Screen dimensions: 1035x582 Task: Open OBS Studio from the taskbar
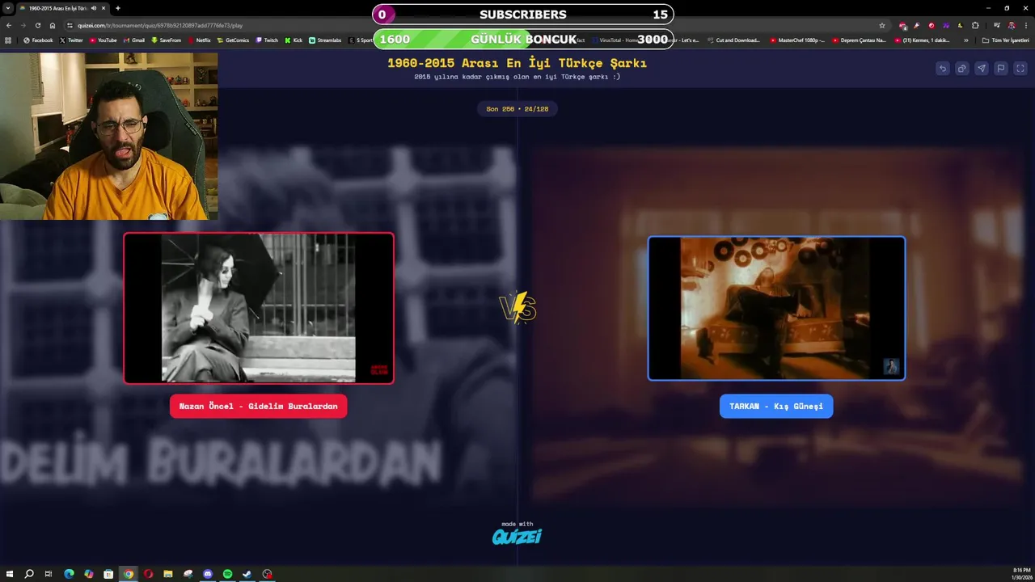point(267,574)
